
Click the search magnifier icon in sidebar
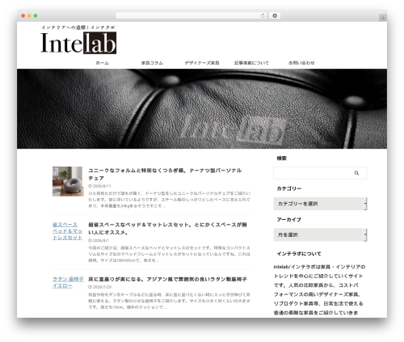(x=356, y=173)
